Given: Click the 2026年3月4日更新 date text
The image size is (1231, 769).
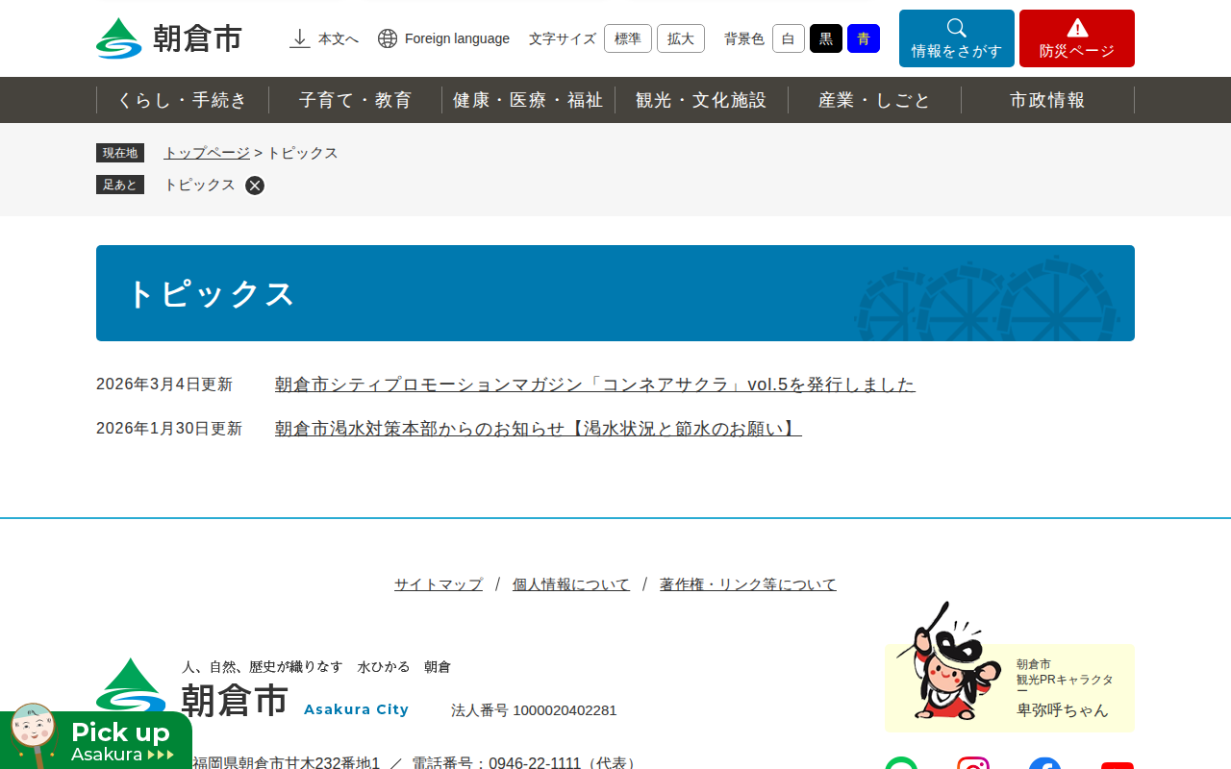Looking at the screenshot, I should click(x=164, y=384).
